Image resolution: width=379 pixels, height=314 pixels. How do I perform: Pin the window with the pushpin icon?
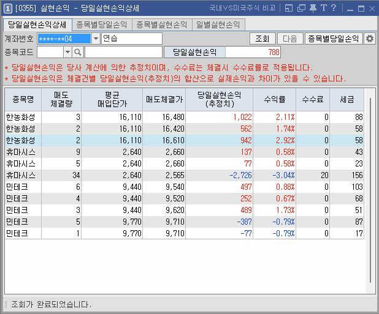(313, 9)
